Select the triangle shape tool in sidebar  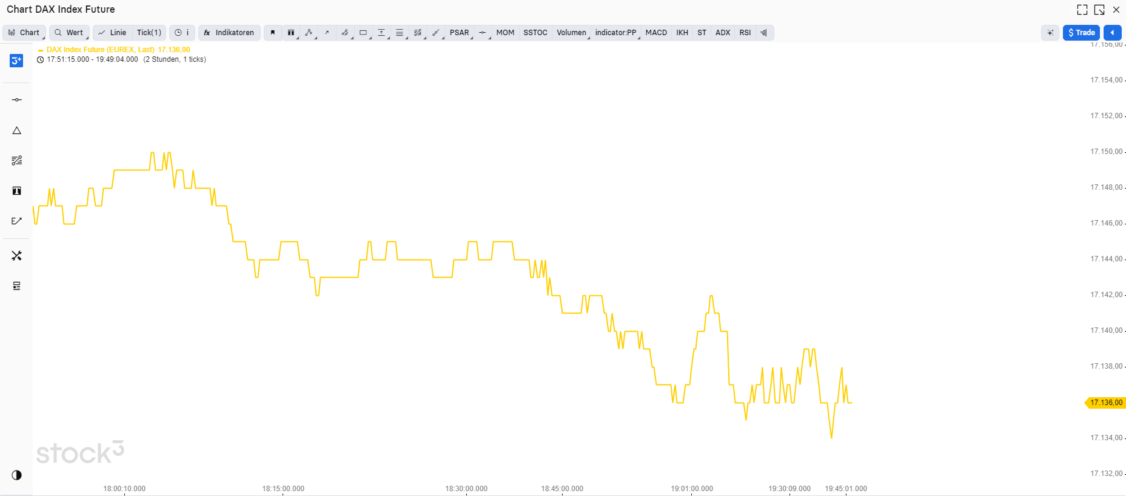coord(17,130)
